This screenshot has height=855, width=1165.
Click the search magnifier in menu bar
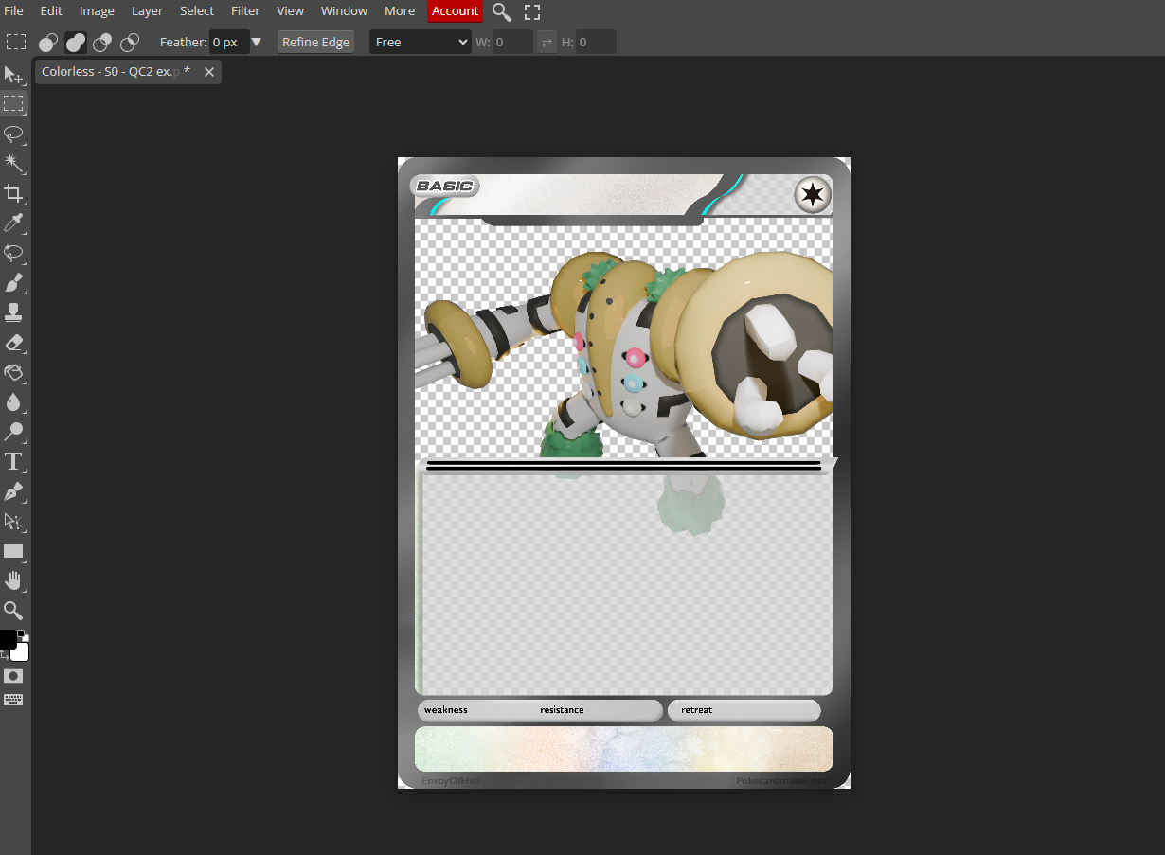coord(502,11)
